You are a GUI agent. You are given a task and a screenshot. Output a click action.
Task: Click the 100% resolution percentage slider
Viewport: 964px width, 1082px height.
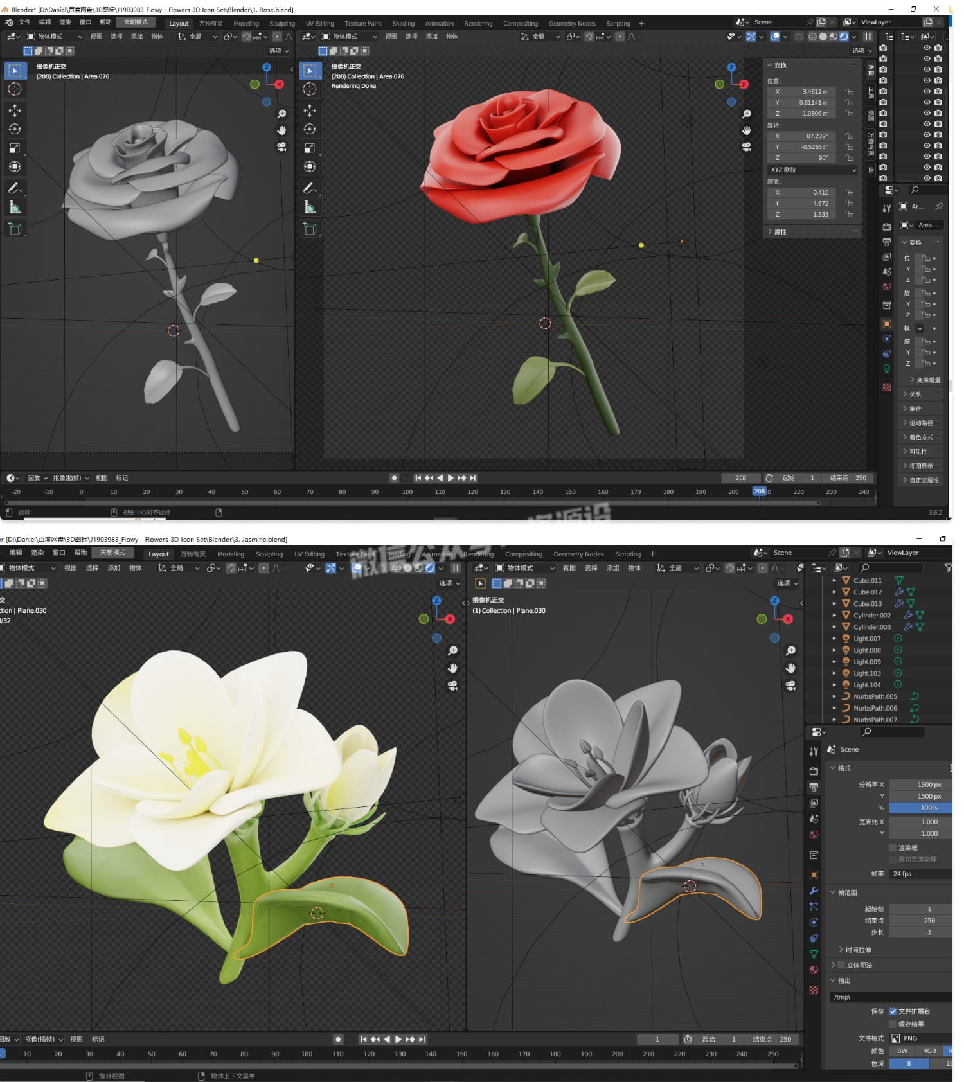(x=920, y=808)
